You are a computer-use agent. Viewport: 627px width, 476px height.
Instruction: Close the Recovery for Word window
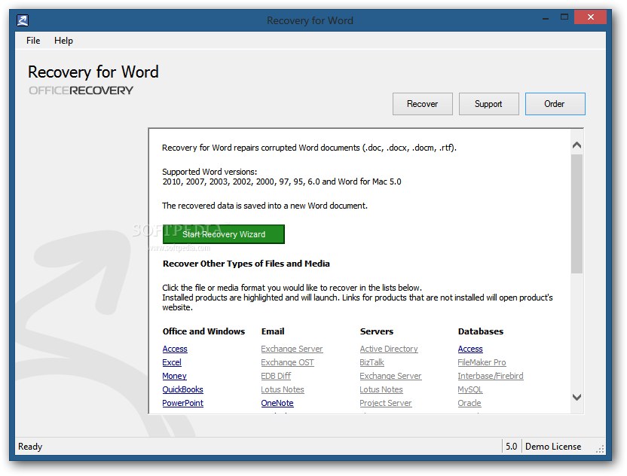[x=591, y=17]
